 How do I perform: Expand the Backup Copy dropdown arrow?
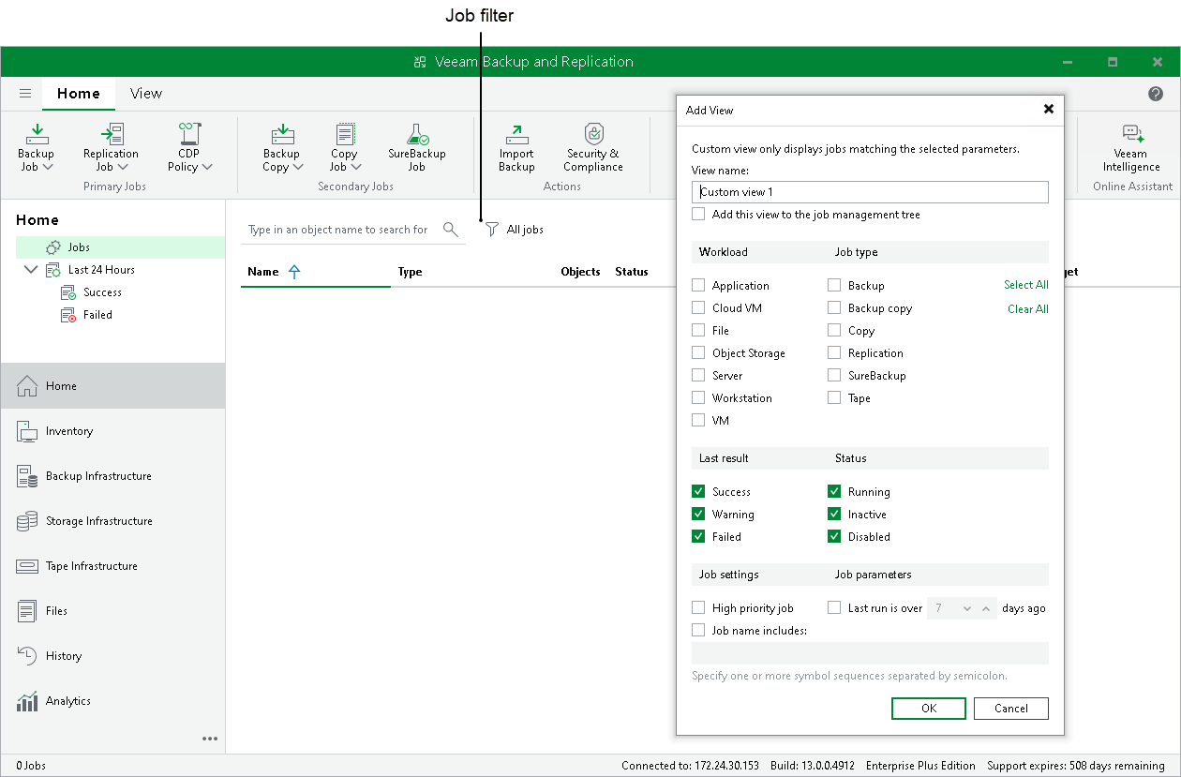click(x=298, y=167)
